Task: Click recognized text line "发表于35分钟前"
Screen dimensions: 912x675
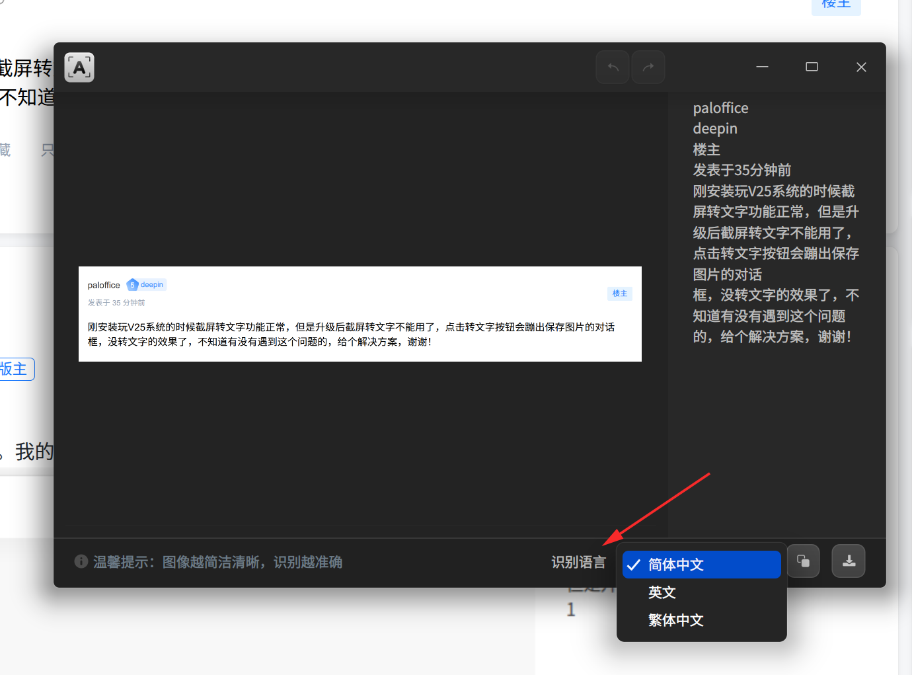Action: [x=741, y=170]
